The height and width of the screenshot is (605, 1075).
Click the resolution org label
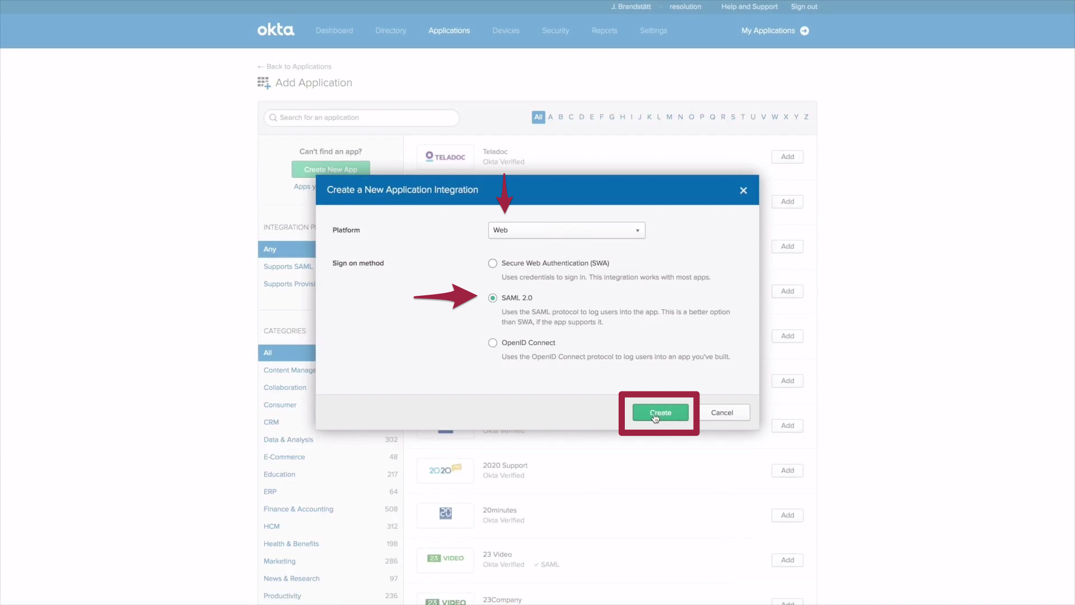685,7
